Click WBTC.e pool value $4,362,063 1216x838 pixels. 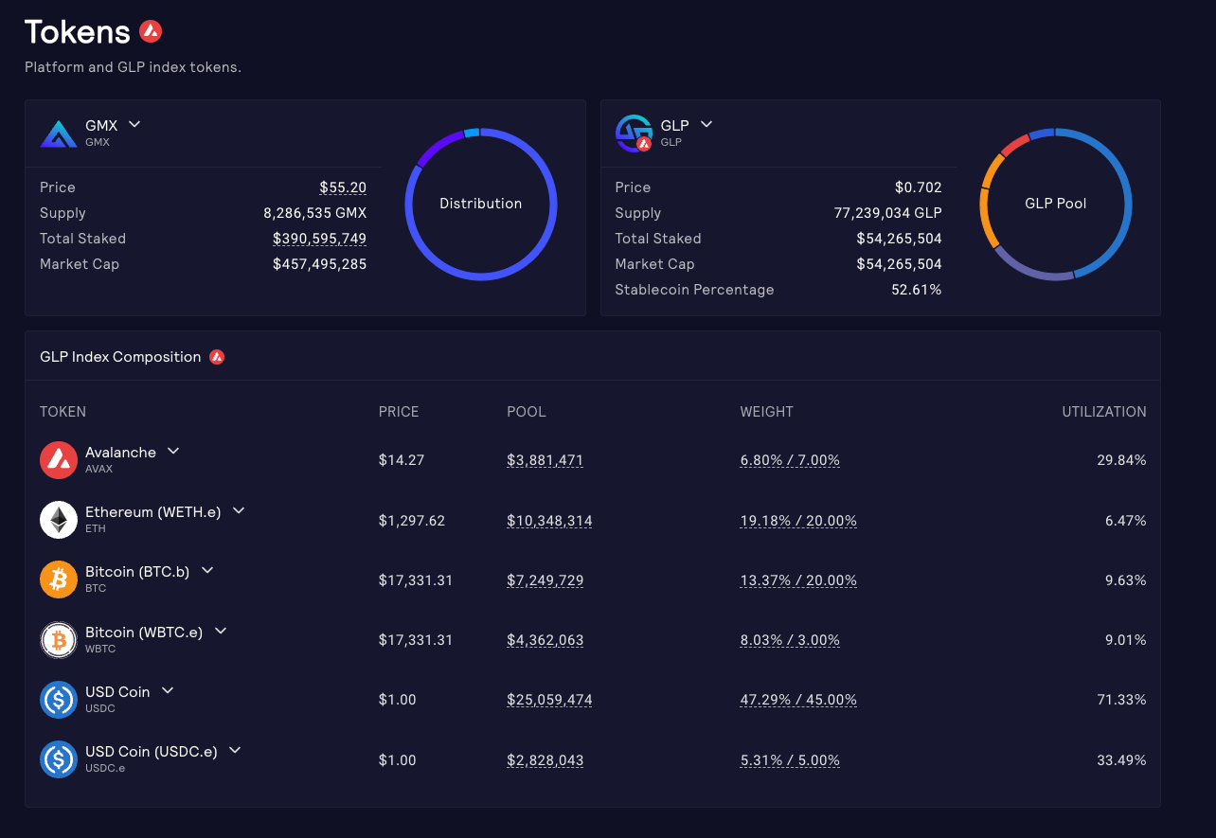point(545,640)
